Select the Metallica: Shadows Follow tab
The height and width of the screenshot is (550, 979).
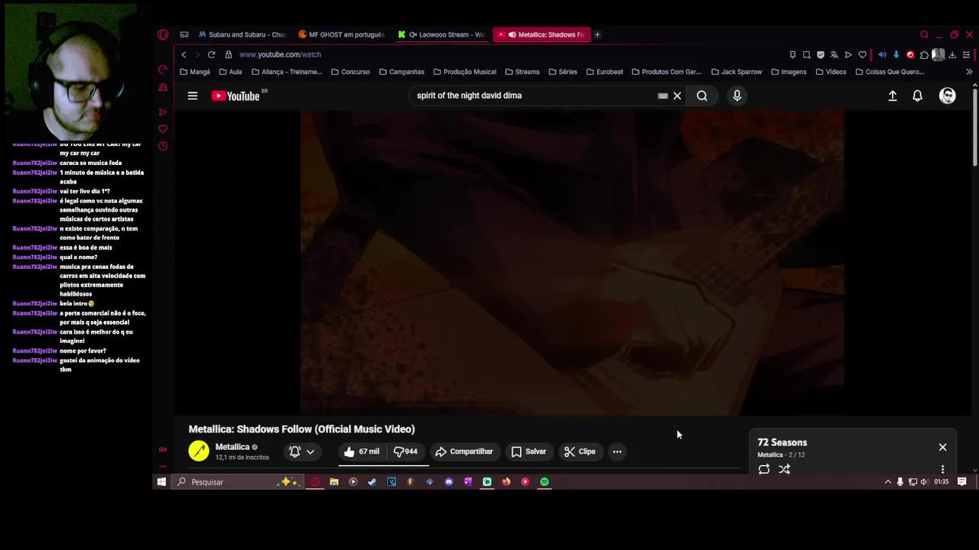542,34
